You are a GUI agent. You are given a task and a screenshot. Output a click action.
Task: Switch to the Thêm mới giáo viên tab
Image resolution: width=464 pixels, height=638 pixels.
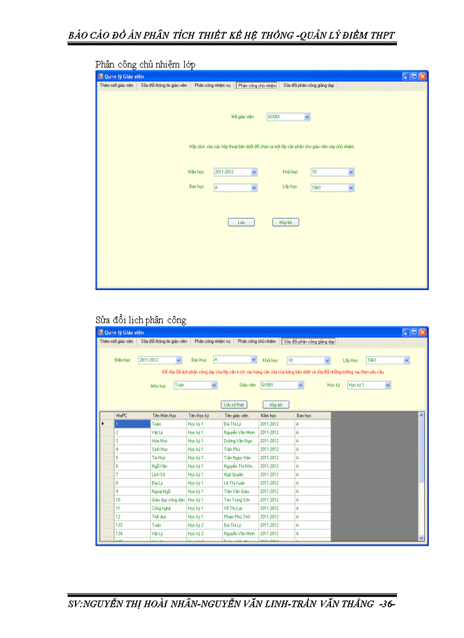tap(117, 84)
